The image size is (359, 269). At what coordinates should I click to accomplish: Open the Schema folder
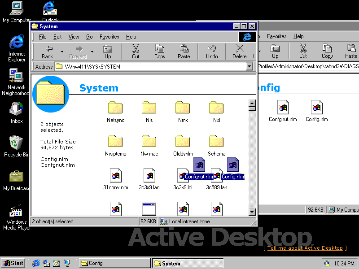point(216,146)
